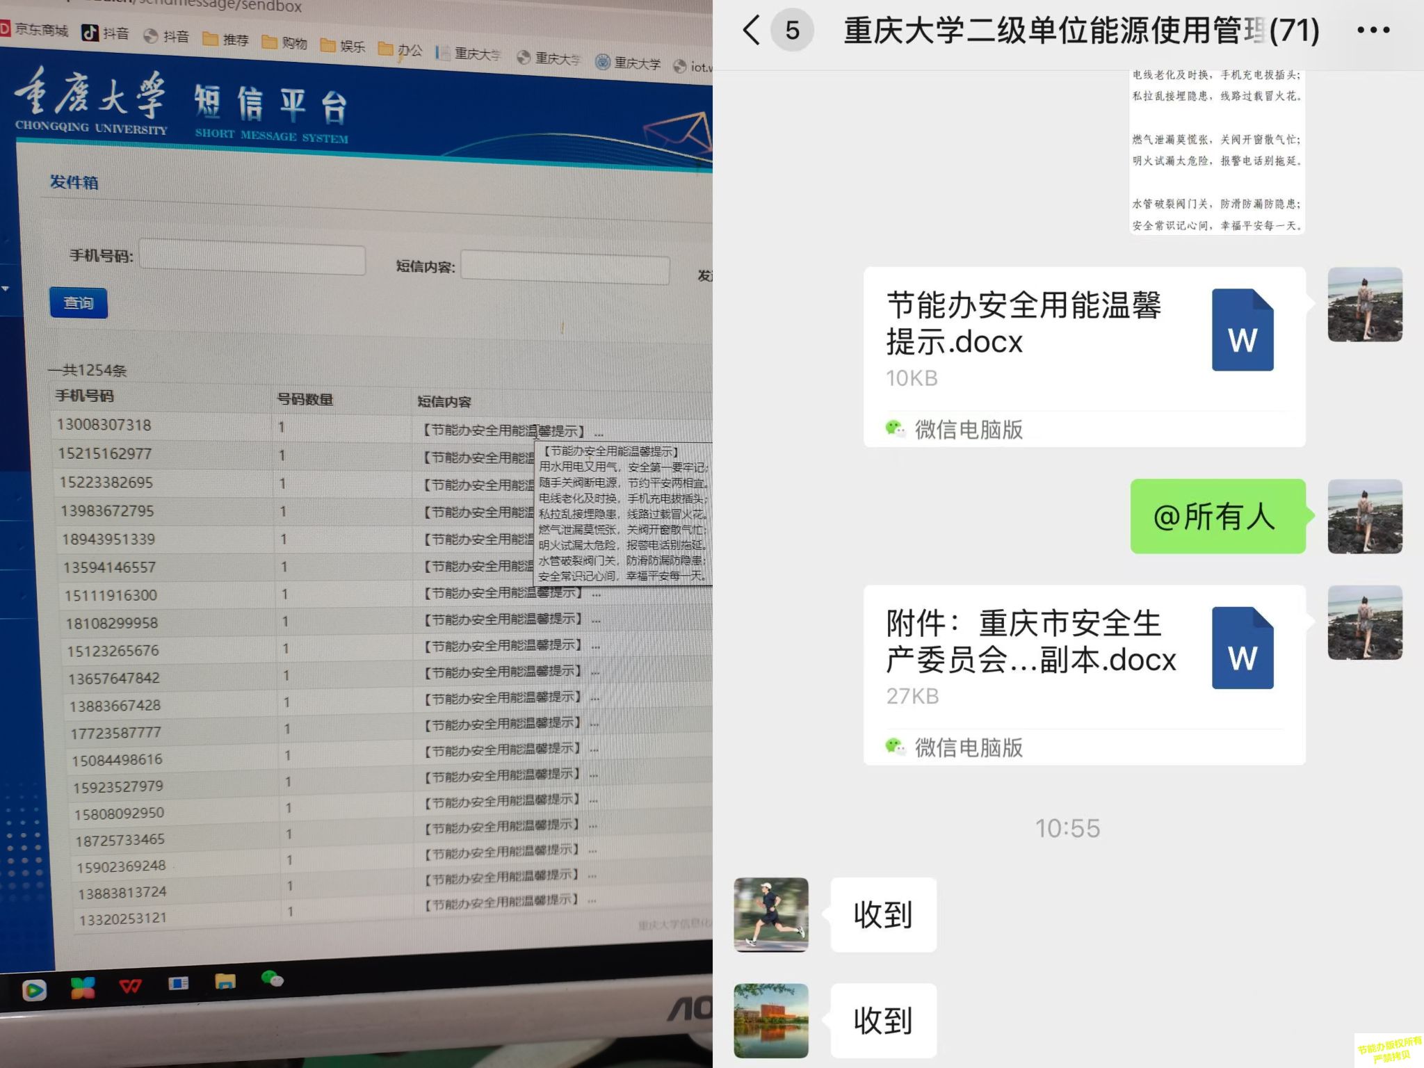Open 节能办安全用能温馨提示.docx file
1424x1068 pixels.
click(x=1084, y=357)
